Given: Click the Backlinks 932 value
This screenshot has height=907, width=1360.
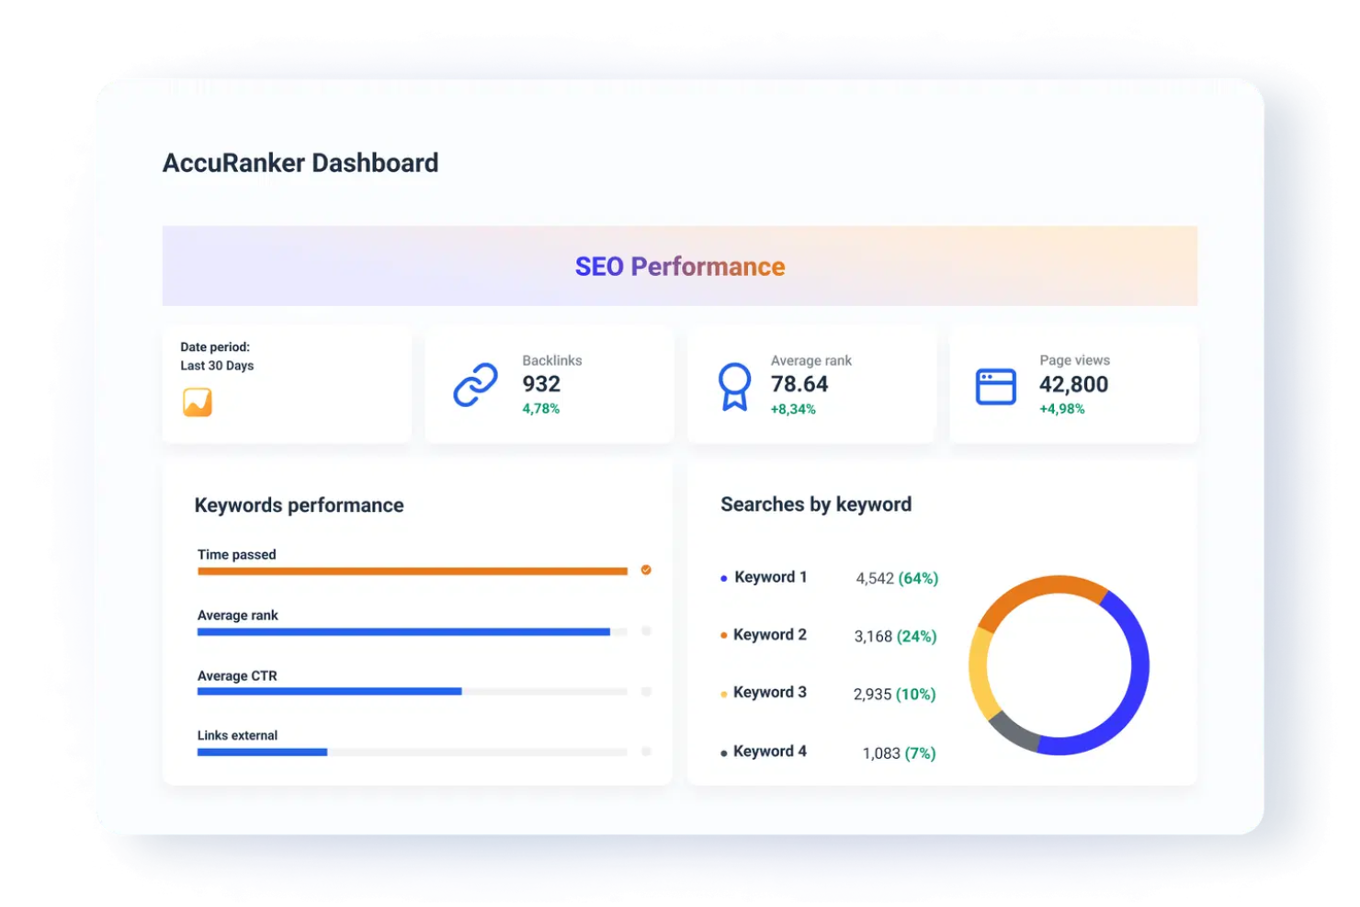Looking at the screenshot, I should pos(541,384).
